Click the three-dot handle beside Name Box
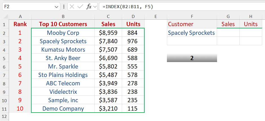Image resolution: width=265 pixels, height=121 pixels. [x=64, y=6]
